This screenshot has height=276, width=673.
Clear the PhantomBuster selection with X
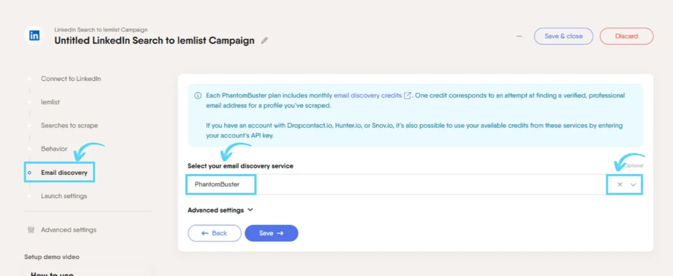[x=620, y=184]
